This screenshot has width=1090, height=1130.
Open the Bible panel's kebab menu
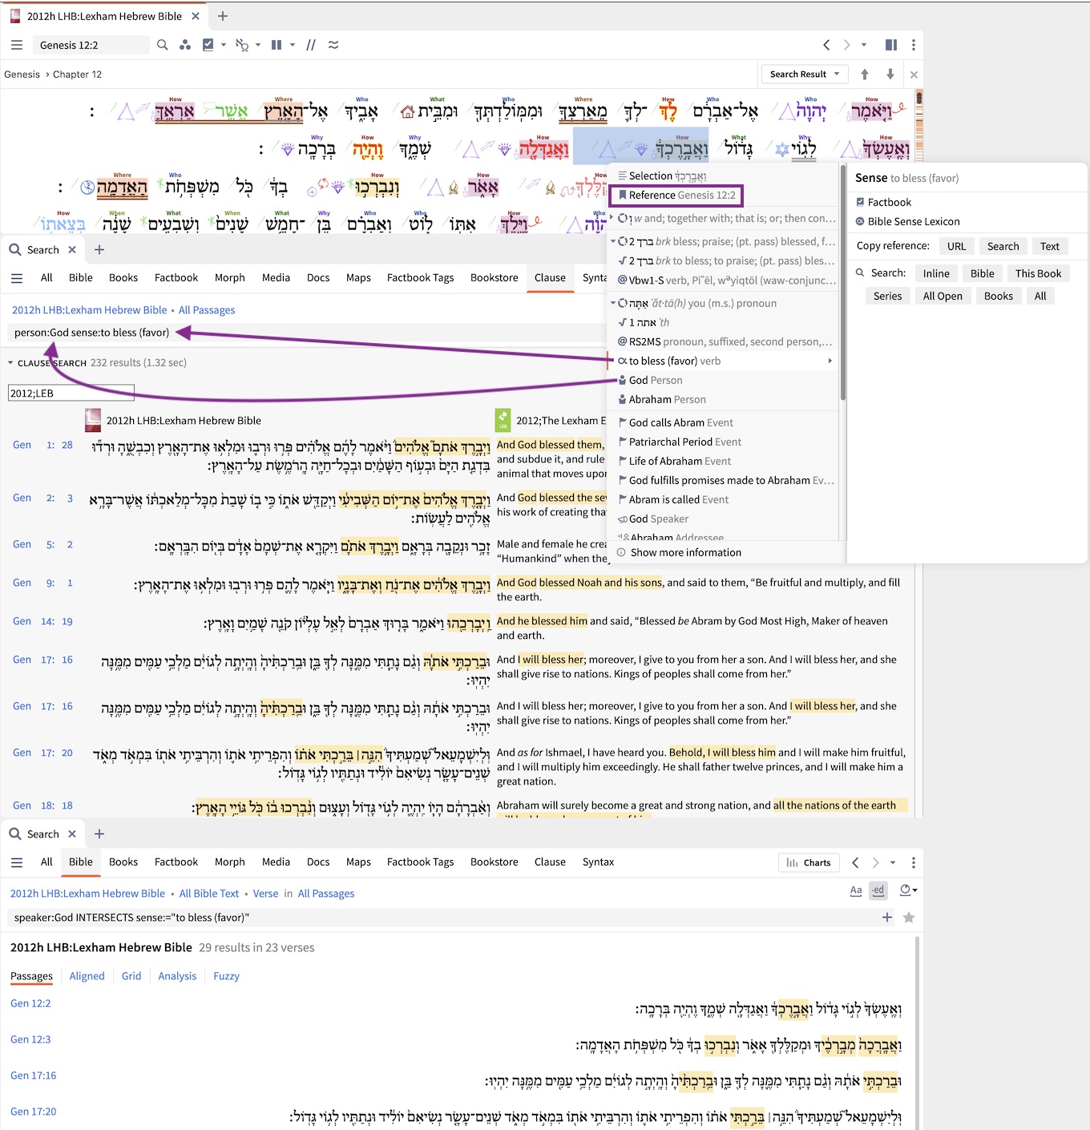(x=914, y=45)
